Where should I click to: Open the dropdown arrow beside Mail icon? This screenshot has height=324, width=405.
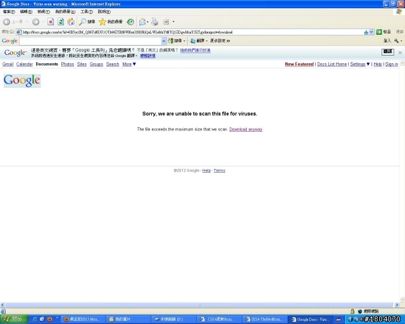click(147, 22)
